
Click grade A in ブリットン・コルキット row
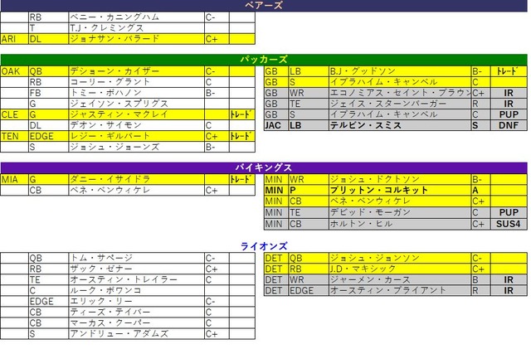[481, 190]
